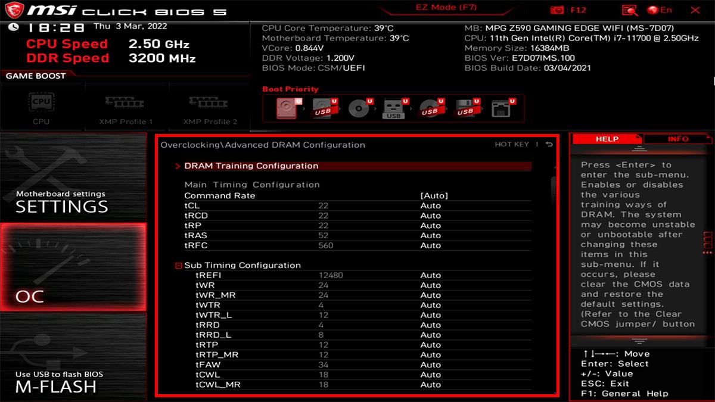Open the Command Rate [Auto] dropdown
The width and height of the screenshot is (715, 402).
(434, 195)
